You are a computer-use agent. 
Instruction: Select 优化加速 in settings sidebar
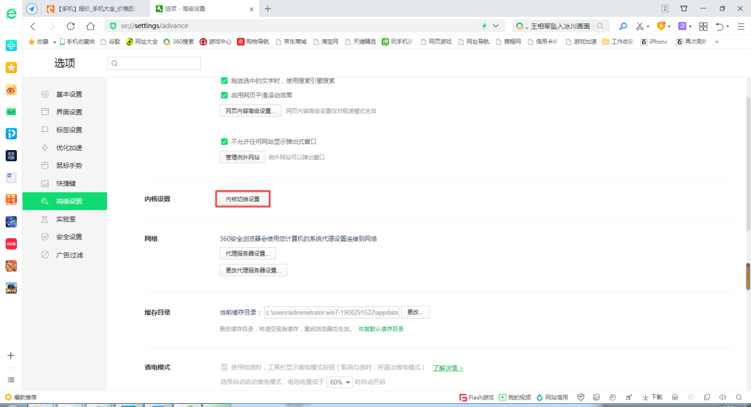click(x=64, y=148)
